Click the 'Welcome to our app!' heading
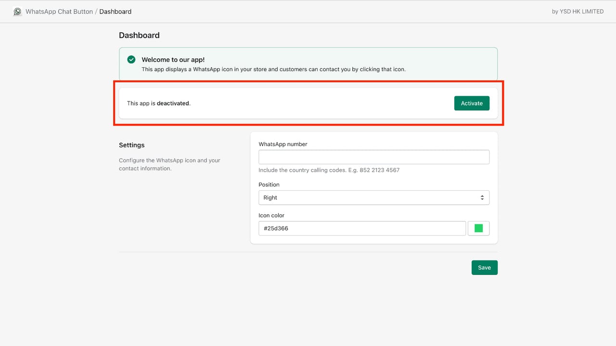Viewport: 616px width, 346px height. 173,60
